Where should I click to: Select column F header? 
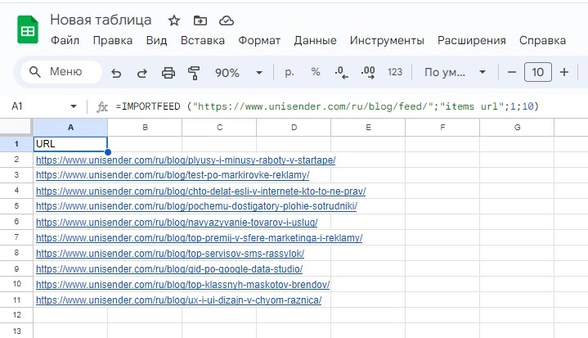click(442, 128)
